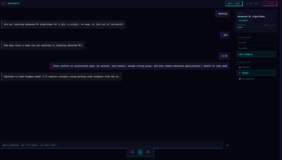282x160 pixels.
Task: Click the 'Switched to Code Example mode!' reply
Action: click(62, 77)
